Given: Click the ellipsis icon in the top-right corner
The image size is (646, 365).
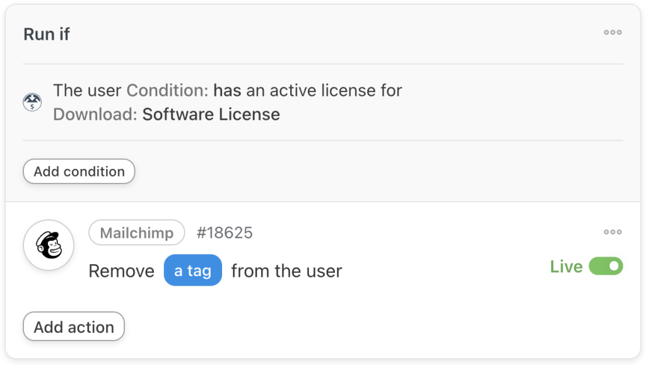Looking at the screenshot, I should 613,32.
